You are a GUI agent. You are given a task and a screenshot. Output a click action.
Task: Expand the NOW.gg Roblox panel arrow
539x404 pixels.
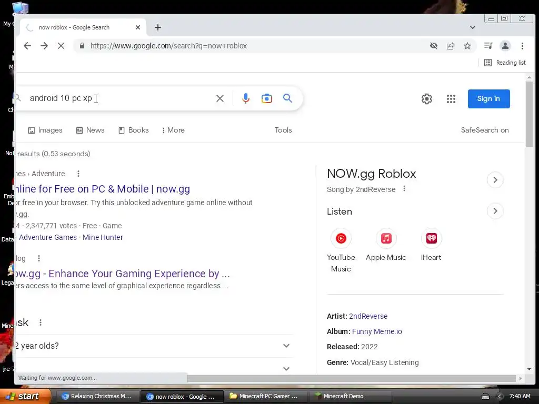click(495, 180)
